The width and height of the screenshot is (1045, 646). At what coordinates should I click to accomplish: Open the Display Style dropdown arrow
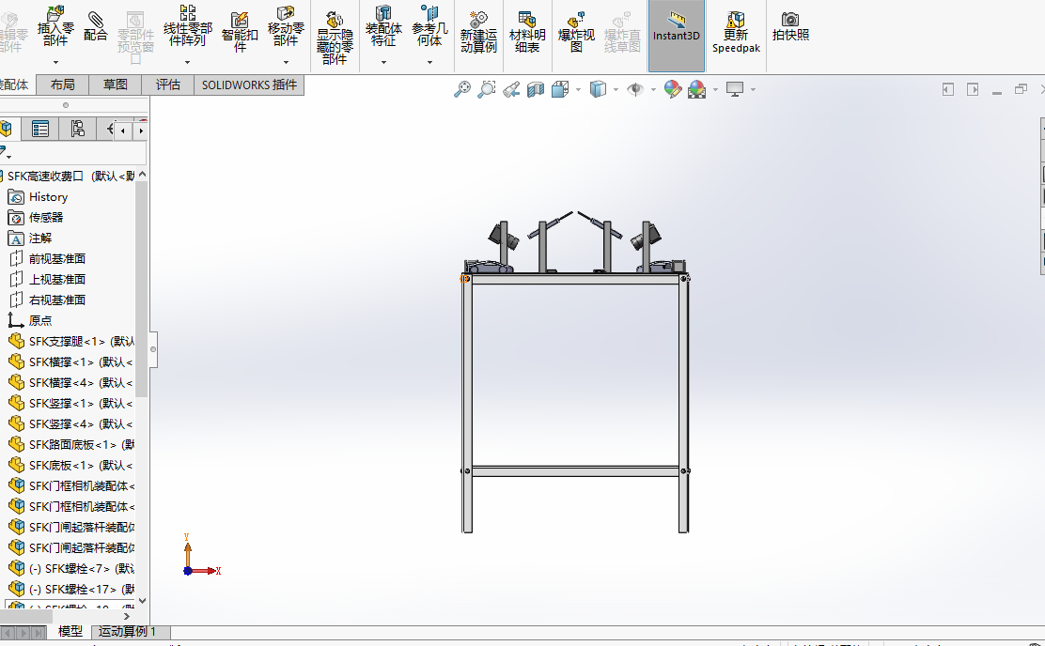click(x=616, y=89)
